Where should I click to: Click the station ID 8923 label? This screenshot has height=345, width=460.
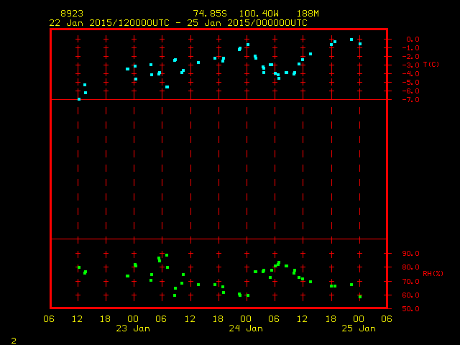click(71, 14)
